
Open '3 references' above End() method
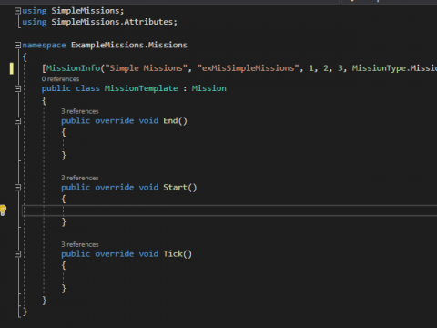[80, 111]
